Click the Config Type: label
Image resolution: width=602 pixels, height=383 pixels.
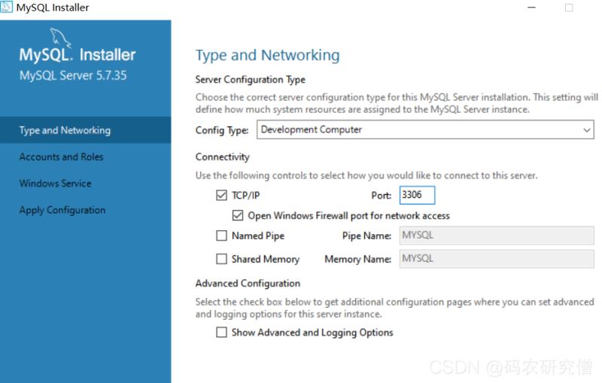click(x=222, y=130)
